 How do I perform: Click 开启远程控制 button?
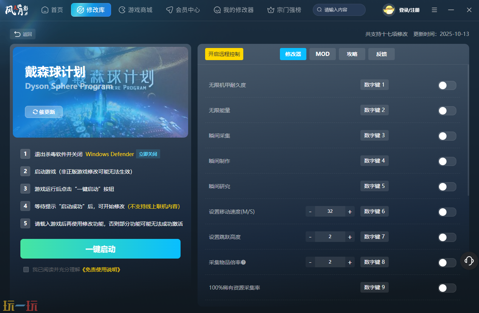tap(224, 54)
